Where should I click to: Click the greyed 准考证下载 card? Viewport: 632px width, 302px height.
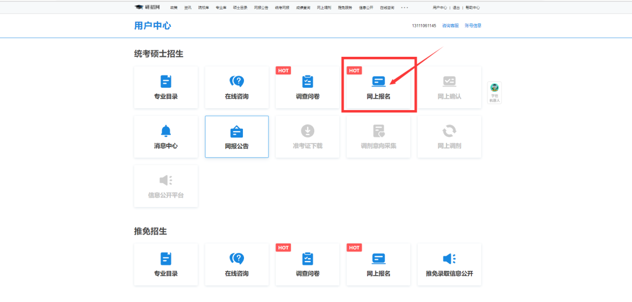click(308, 137)
